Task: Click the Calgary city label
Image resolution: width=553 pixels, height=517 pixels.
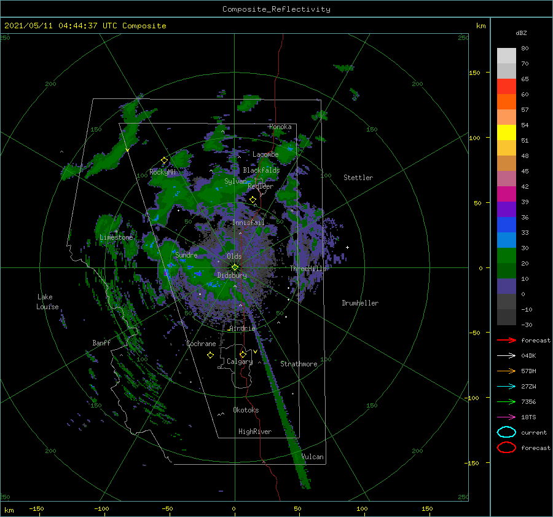Action: 240,361
